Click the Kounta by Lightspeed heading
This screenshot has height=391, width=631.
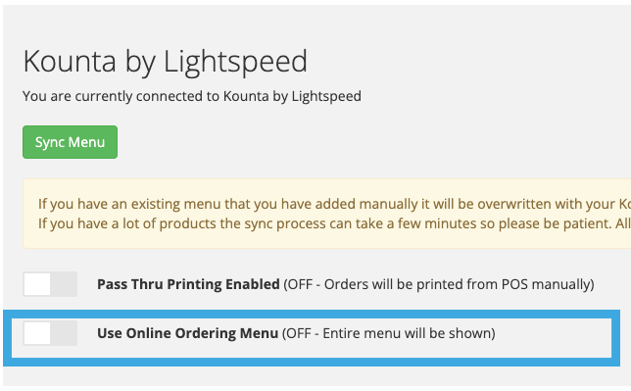point(165,62)
